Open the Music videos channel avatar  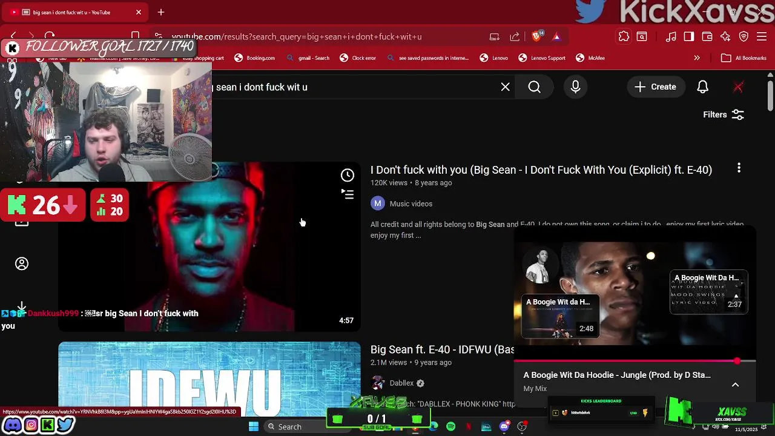tap(378, 203)
